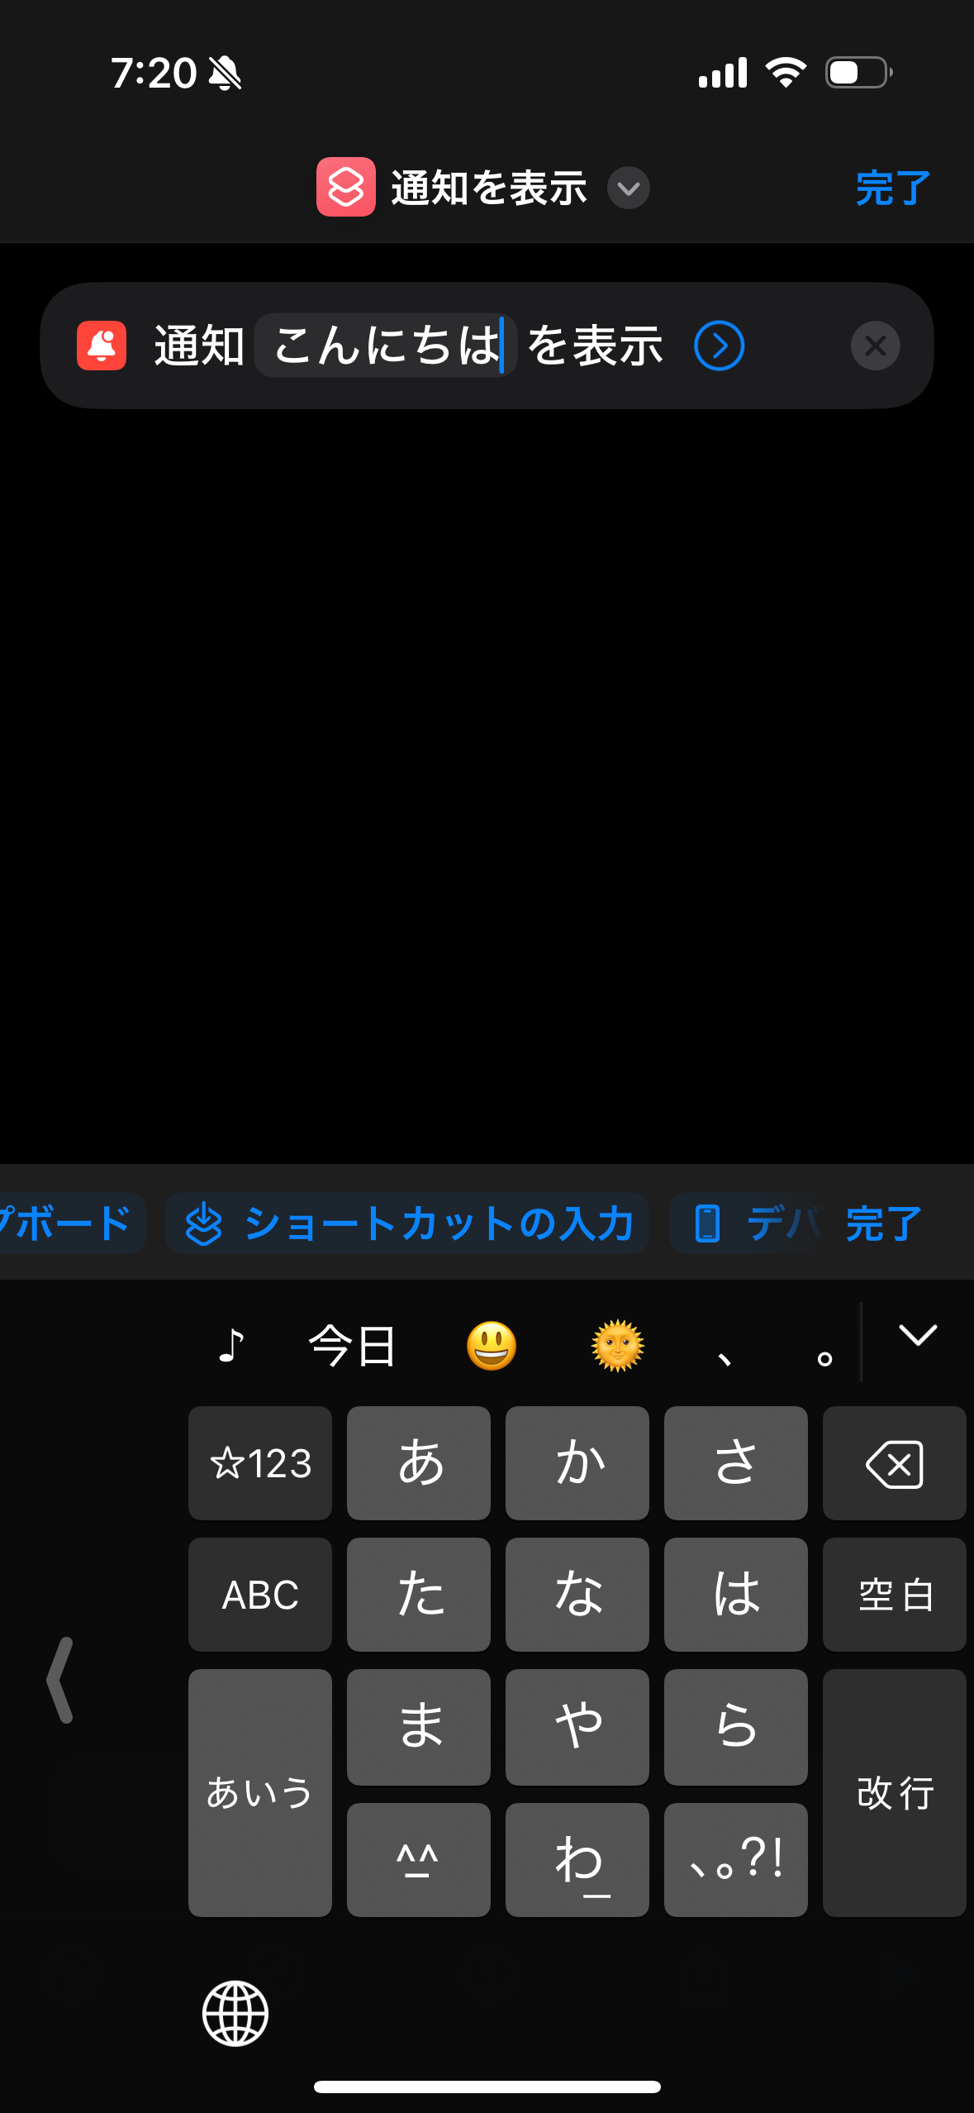Viewport: 974px width, 2113px height.
Task: Select the device variable chip
Action: [748, 1223]
